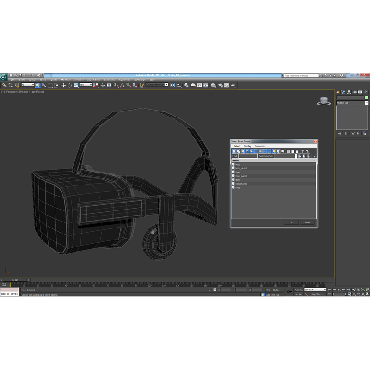Image resolution: width=370 pixels, height=370 pixels.
Task: Open Render Setup from the main toolbar
Action: pos(221,86)
